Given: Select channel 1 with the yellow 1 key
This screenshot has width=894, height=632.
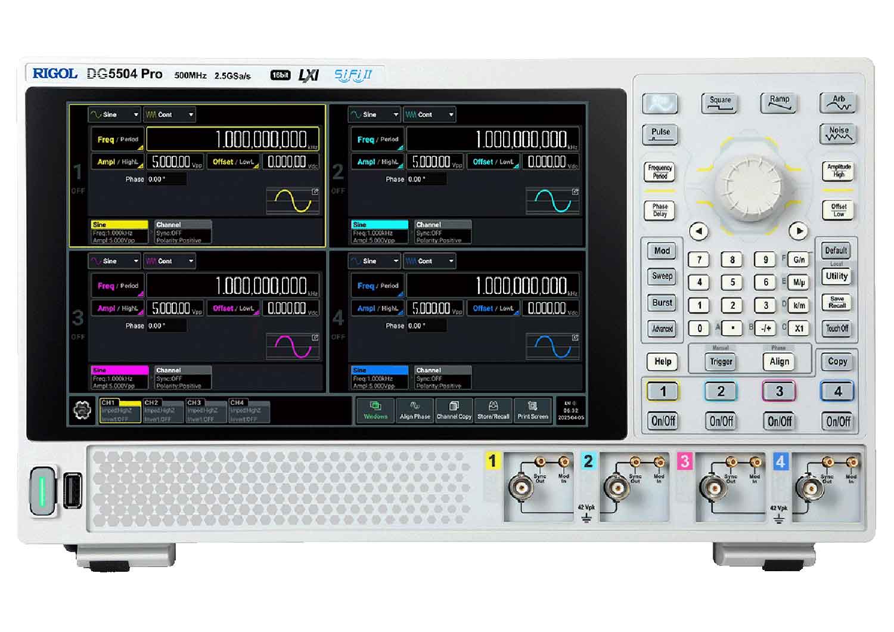Looking at the screenshot, I should 662,391.
